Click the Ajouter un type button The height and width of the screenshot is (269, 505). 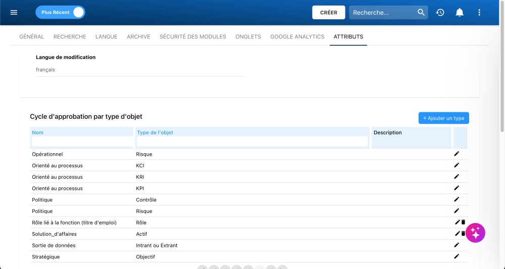(443, 118)
